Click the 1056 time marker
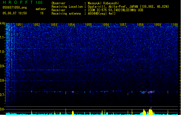This screenshot has width=181, height=115. pyautogui.click(x=106, y=25)
